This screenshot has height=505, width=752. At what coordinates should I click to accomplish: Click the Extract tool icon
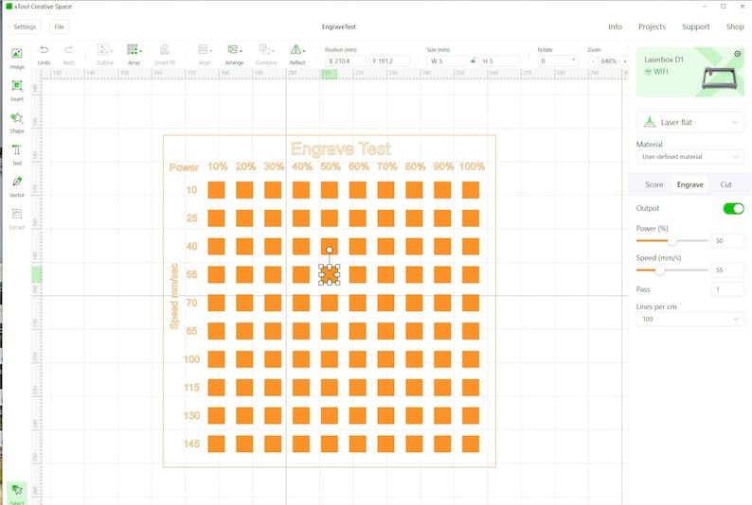17,214
